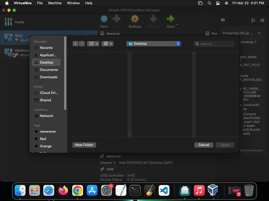
Task: Select Applications in the sidebar
Action: 46,55
